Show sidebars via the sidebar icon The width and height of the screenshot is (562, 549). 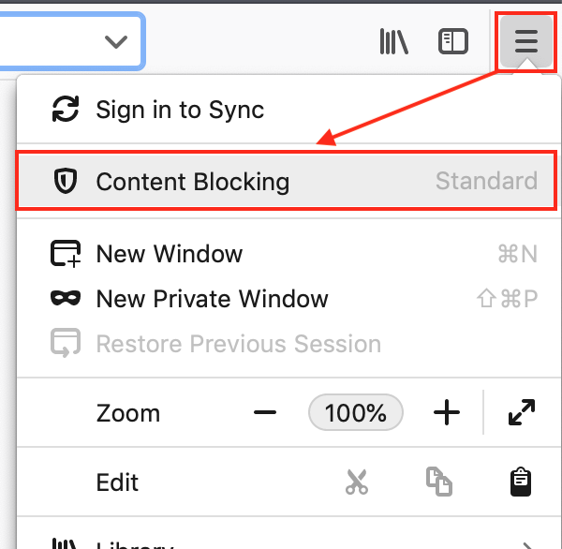[x=453, y=41]
